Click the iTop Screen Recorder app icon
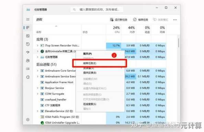 (x=42, y=45)
